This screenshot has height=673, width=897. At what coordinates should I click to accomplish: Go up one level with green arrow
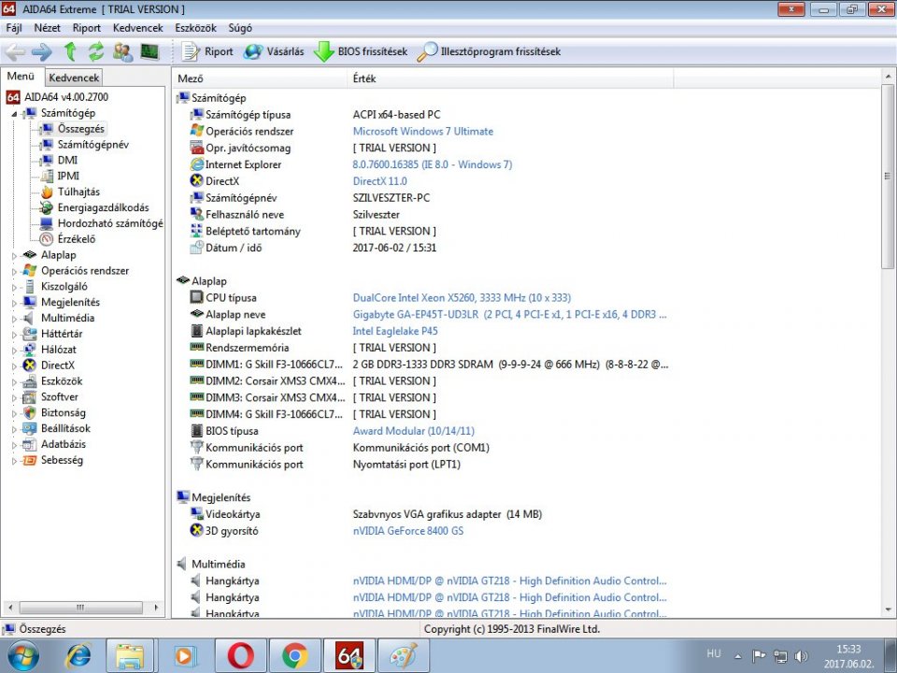pos(70,52)
